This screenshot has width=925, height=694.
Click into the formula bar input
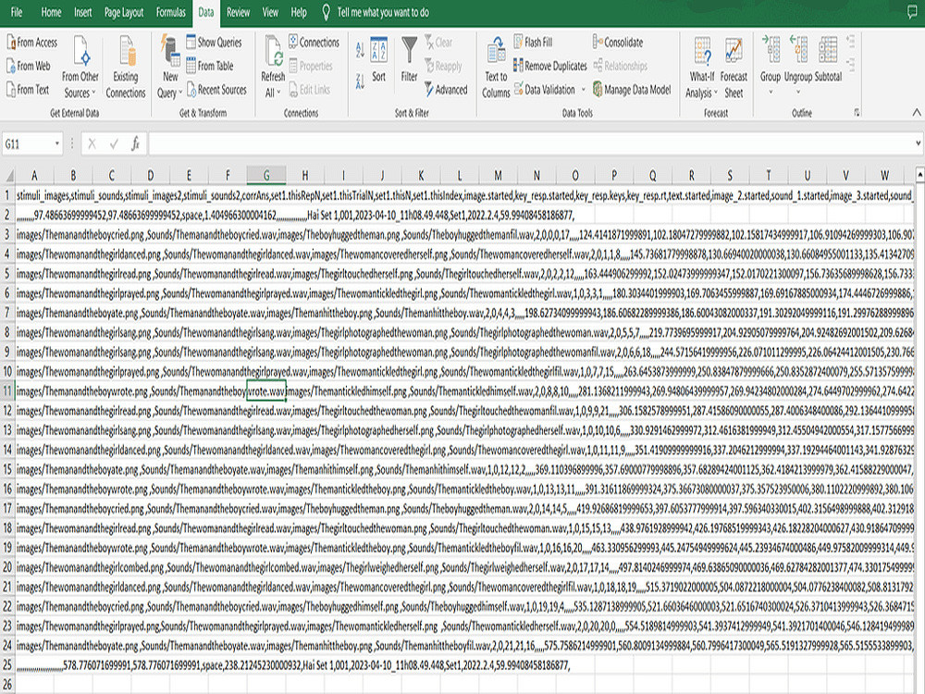(x=530, y=143)
